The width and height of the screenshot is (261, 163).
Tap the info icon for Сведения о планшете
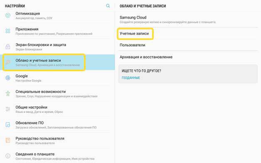point(8,156)
